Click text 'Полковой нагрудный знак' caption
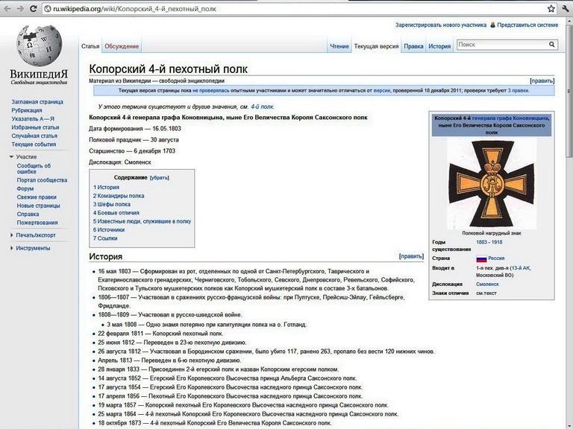 pyautogui.click(x=492, y=233)
